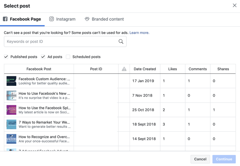Click the date 25 Oct 2018
240x166 pixels.
pos(143,110)
